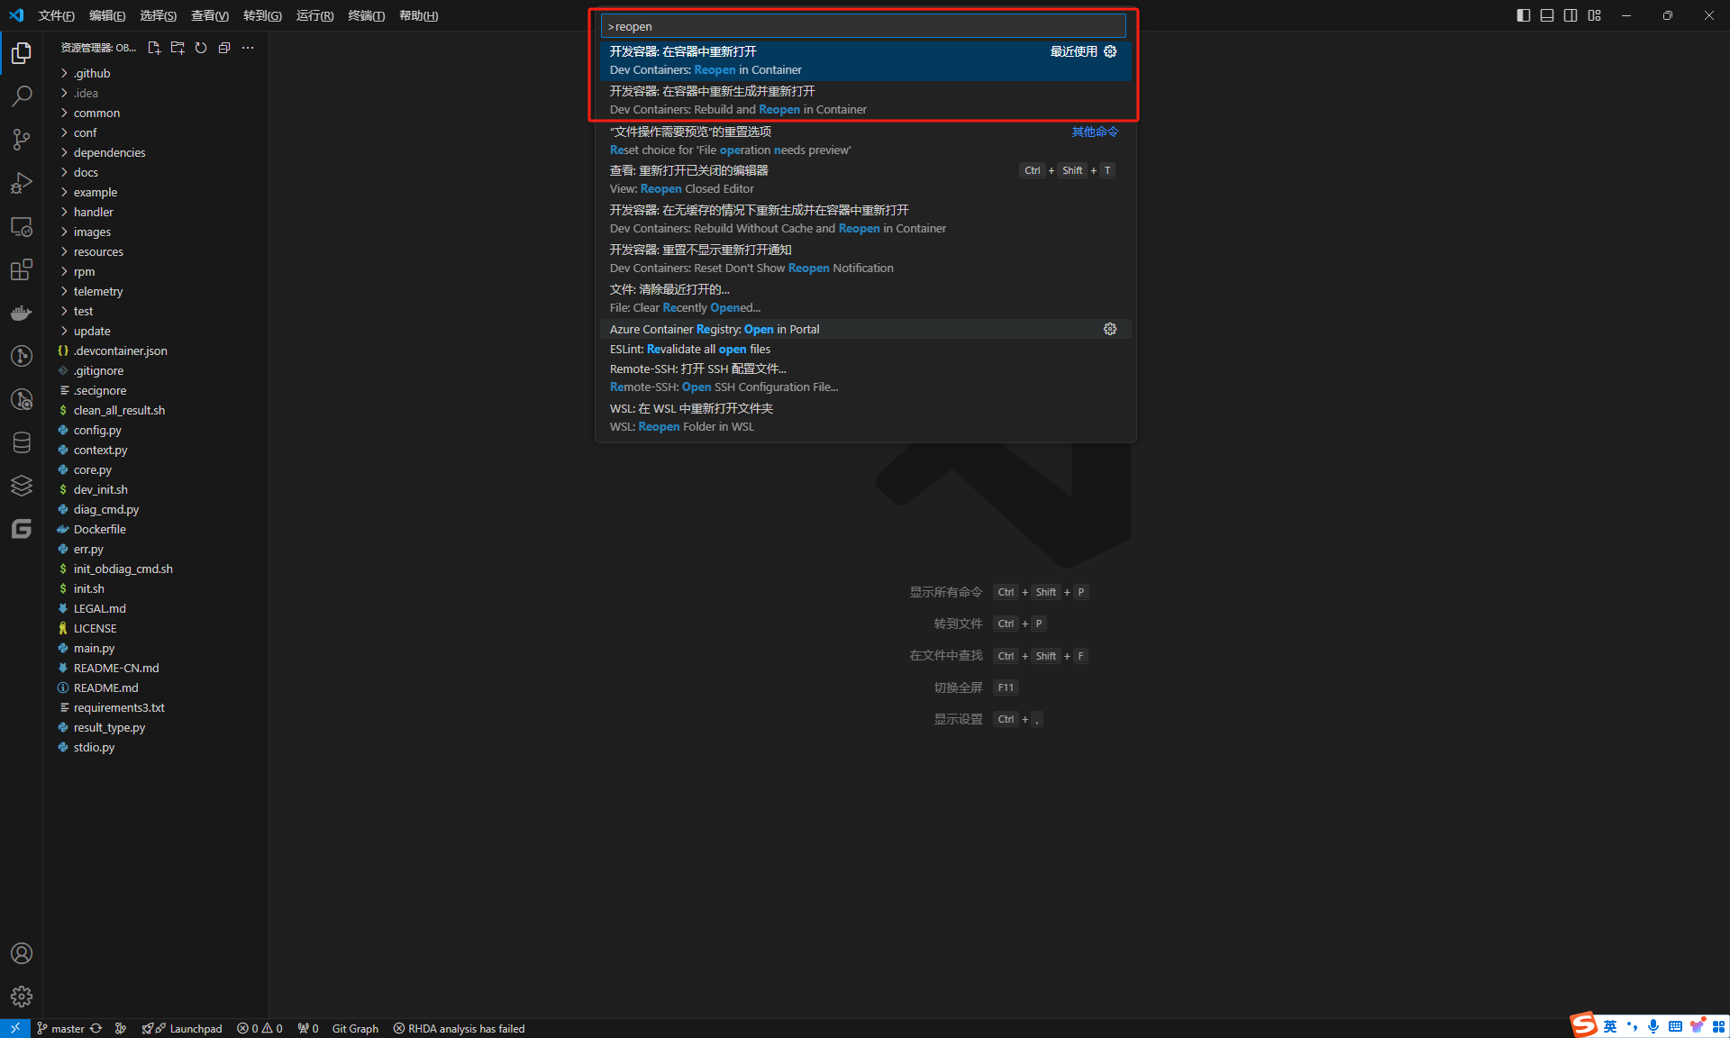This screenshot has height=1038, width=1730.
Task: Click Refresh Explorer icon
Action: coord(201,48)
